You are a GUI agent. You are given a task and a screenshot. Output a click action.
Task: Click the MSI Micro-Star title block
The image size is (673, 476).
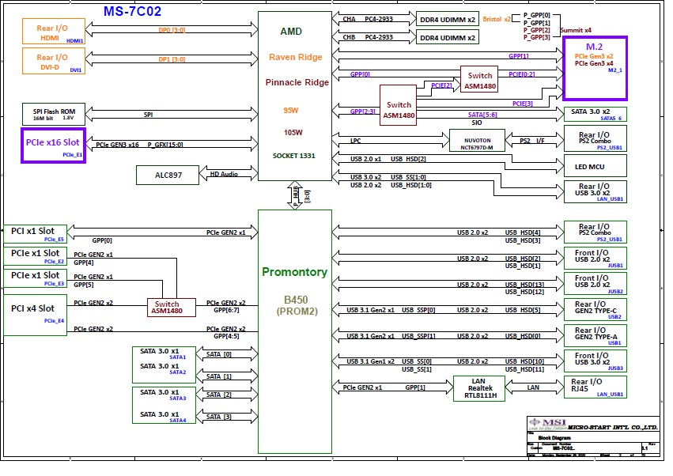pyautogui.click(x=593, y=436)
